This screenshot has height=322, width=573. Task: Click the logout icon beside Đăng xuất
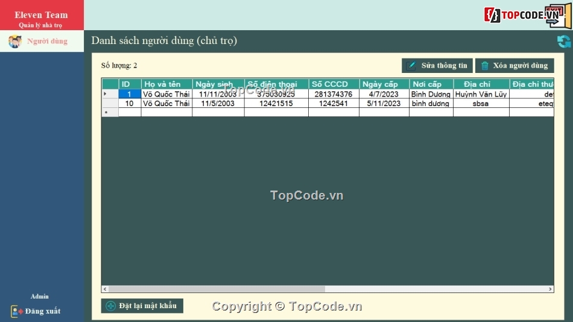[16, 311]
